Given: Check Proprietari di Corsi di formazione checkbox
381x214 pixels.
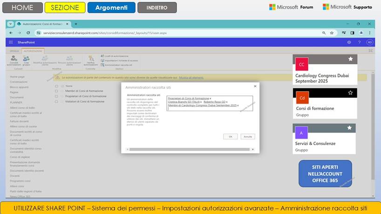Looking at the screenshot, I should pyautogui.click(x=56, y=96).
